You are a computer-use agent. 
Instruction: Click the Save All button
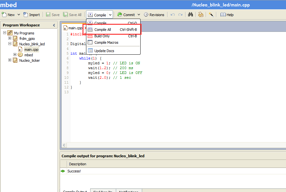pos(72,15)
